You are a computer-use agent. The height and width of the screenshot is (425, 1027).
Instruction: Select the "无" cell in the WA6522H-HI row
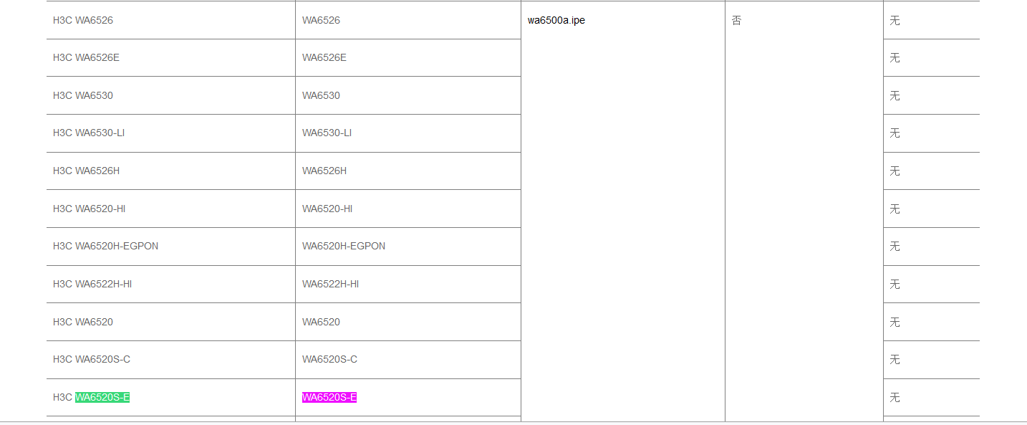[x=895, y=284]
